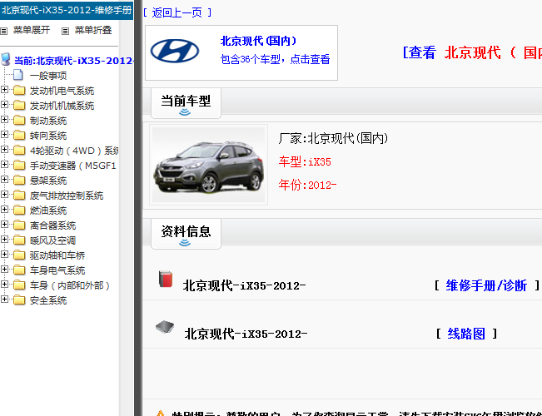542x416 pixels.
Task: Click the folder icon for 废气排放控制系统
Action: point(19,196)
